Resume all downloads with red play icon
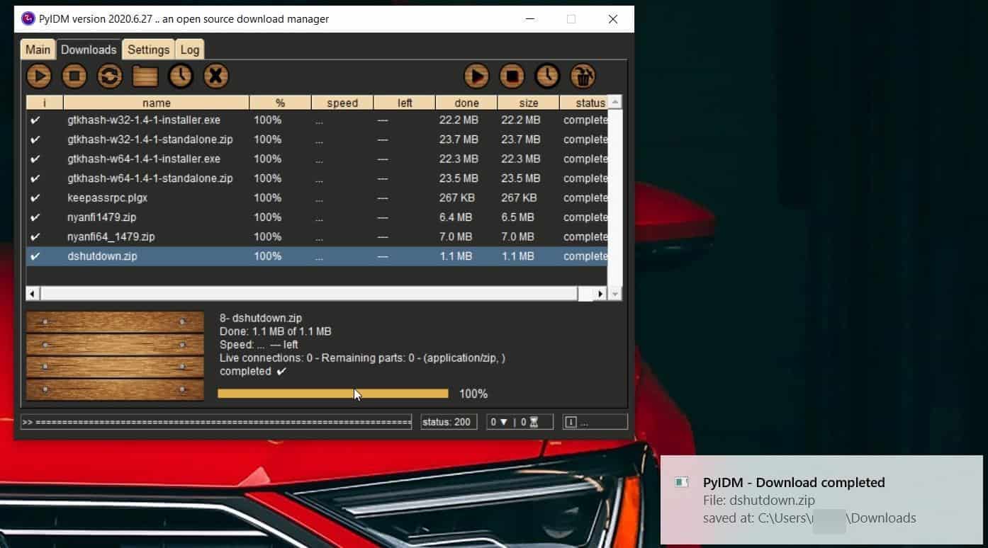Screen dimensions: 988x548 click(x=476, y=76)
